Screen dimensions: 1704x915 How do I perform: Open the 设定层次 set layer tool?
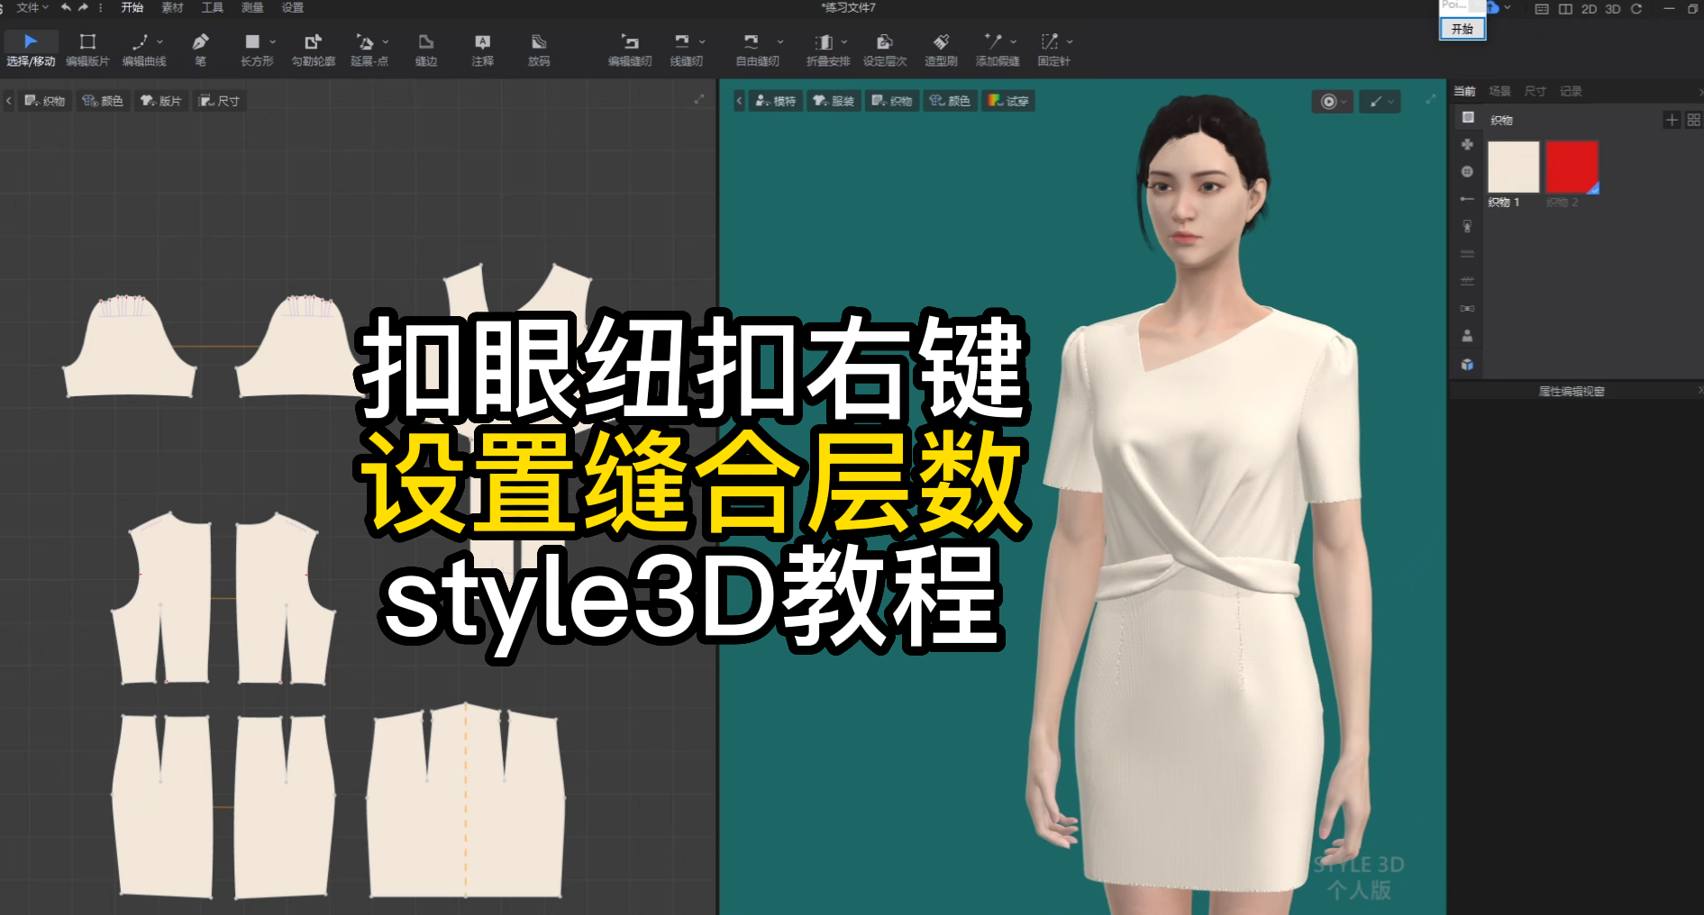coord(885,50)
